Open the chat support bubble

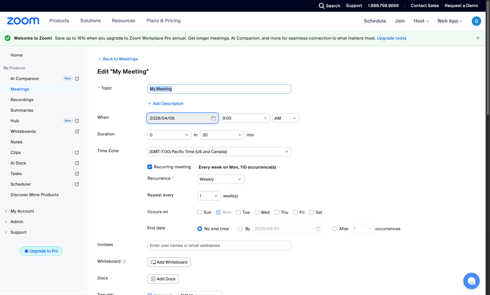point(471,281)
